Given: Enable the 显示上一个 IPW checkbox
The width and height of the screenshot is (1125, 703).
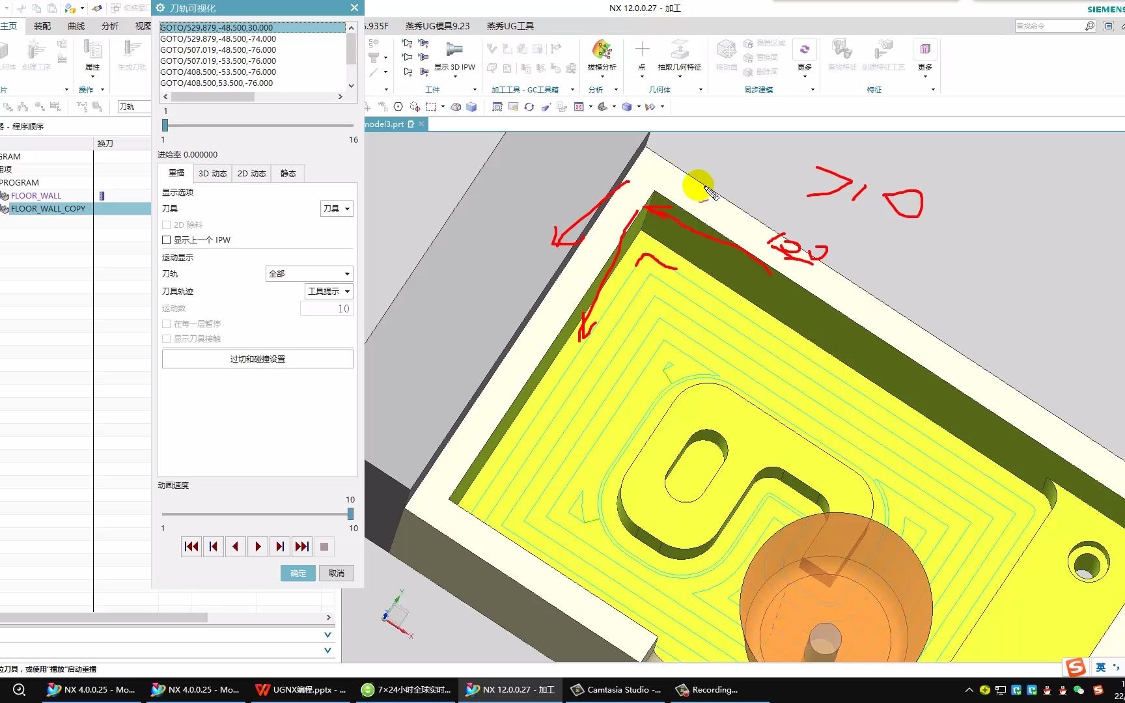Looking at the screenshot, I should click(167, 240).
